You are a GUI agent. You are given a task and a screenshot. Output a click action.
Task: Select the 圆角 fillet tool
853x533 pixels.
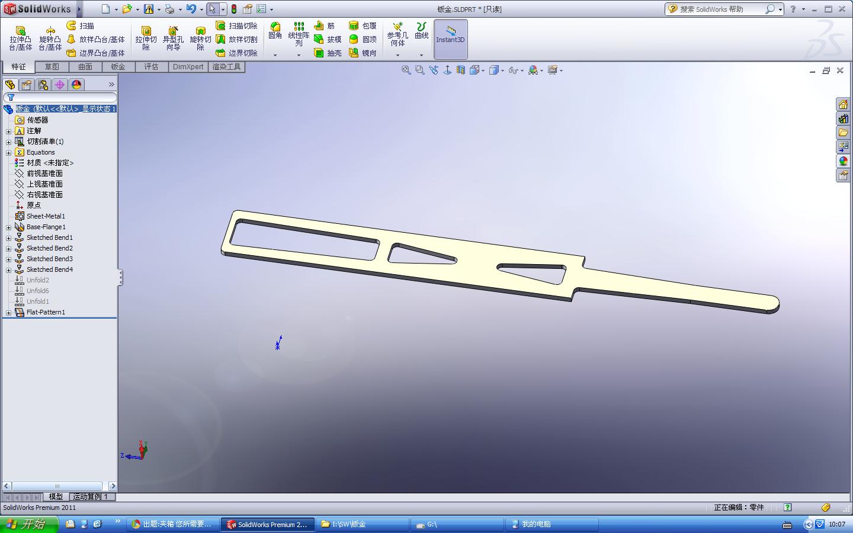click(x=275, y=31)
